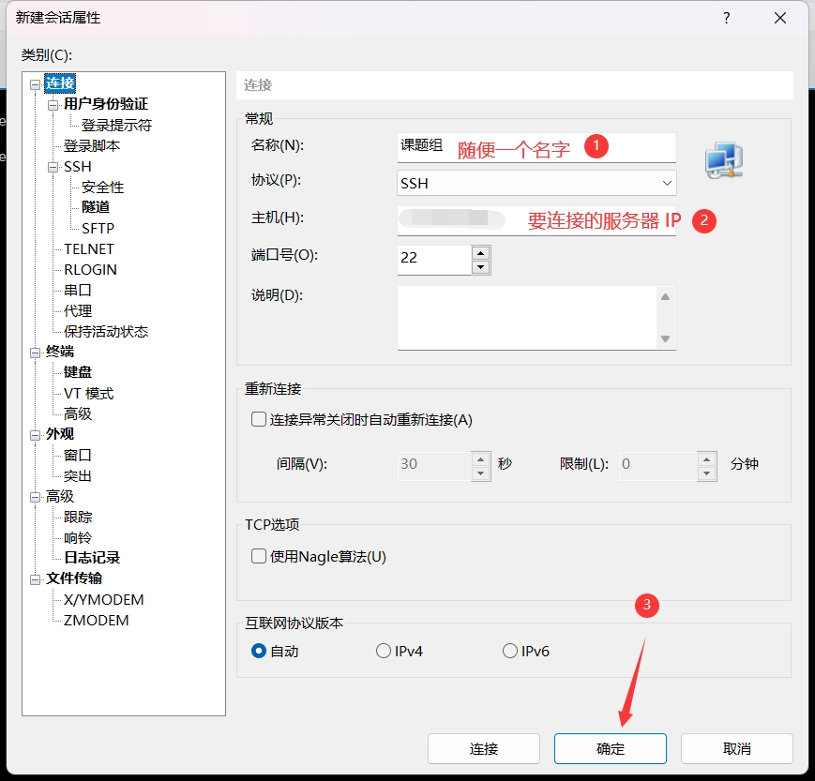Click the 连接 connect button
815x781 pixels.
483,749
